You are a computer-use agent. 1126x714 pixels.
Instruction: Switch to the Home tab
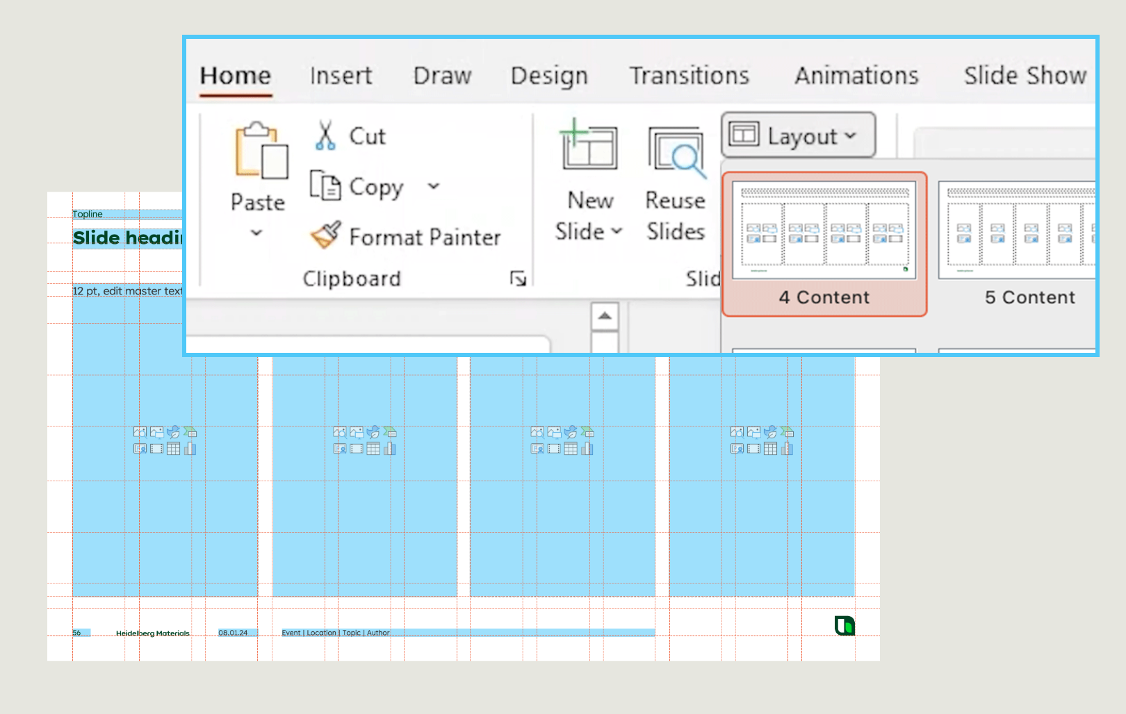(x=235, y=76)
